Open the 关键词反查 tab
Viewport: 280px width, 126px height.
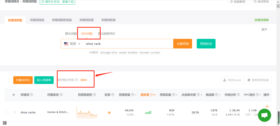pos(87,20)
